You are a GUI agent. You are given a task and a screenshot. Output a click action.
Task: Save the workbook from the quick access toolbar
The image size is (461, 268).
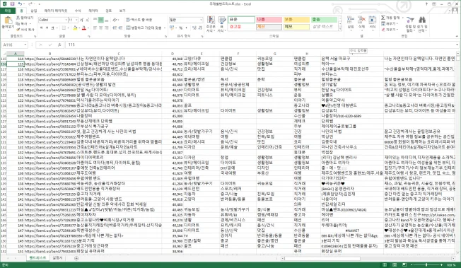12,4
